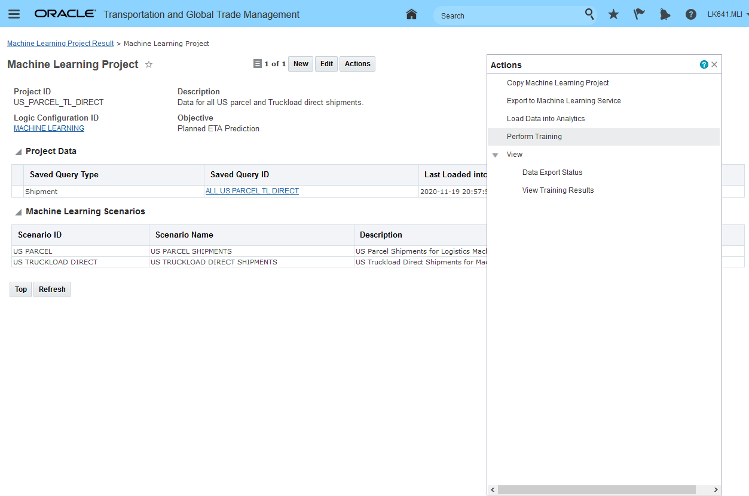Click the US TRUCKLOAD DIRECT SHIPMENTS cell
Image resolution: width=749 pixels, height=496 pixels.
click(x=251, y=262)
